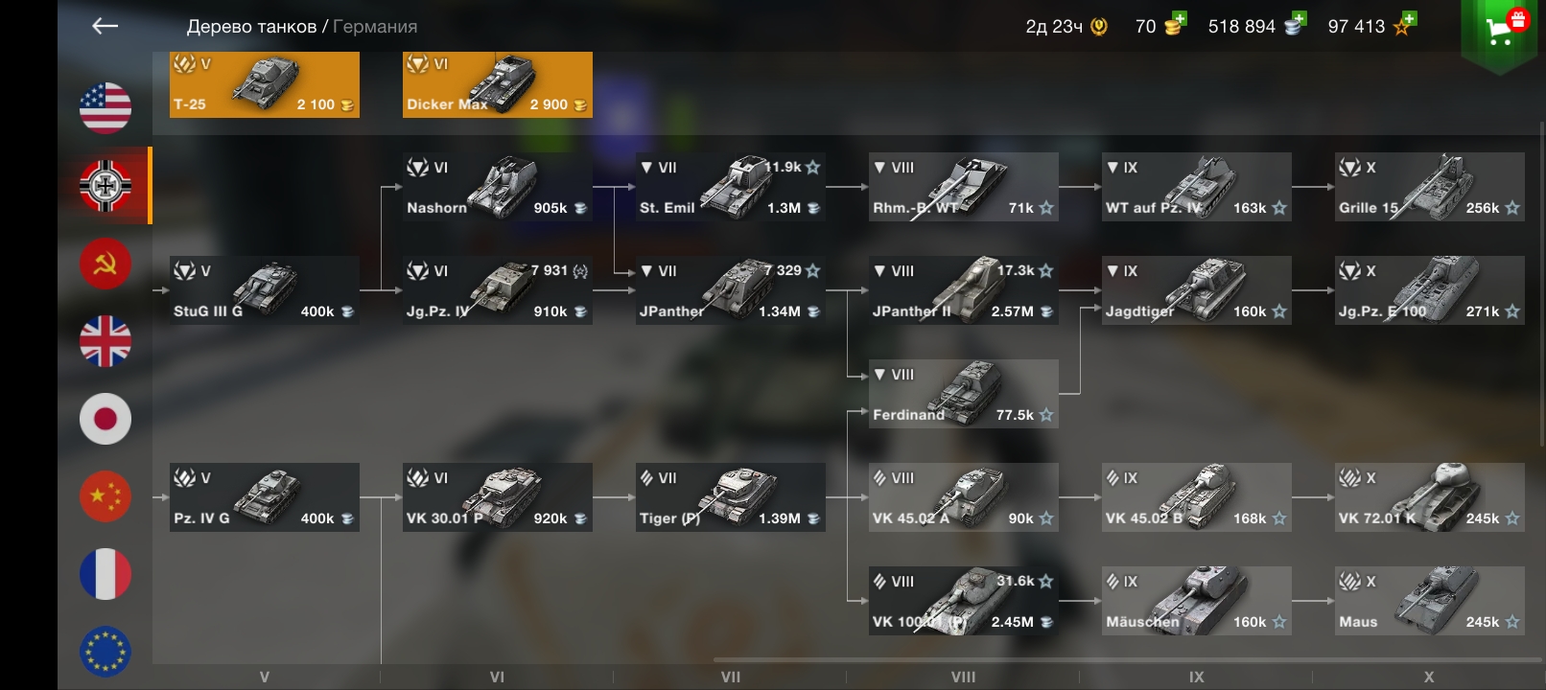Select the Jagdtiger tier IX tank
The width and height of the screenshot is (1546, 690).
pyautogui.click(x=1197, y=290)
